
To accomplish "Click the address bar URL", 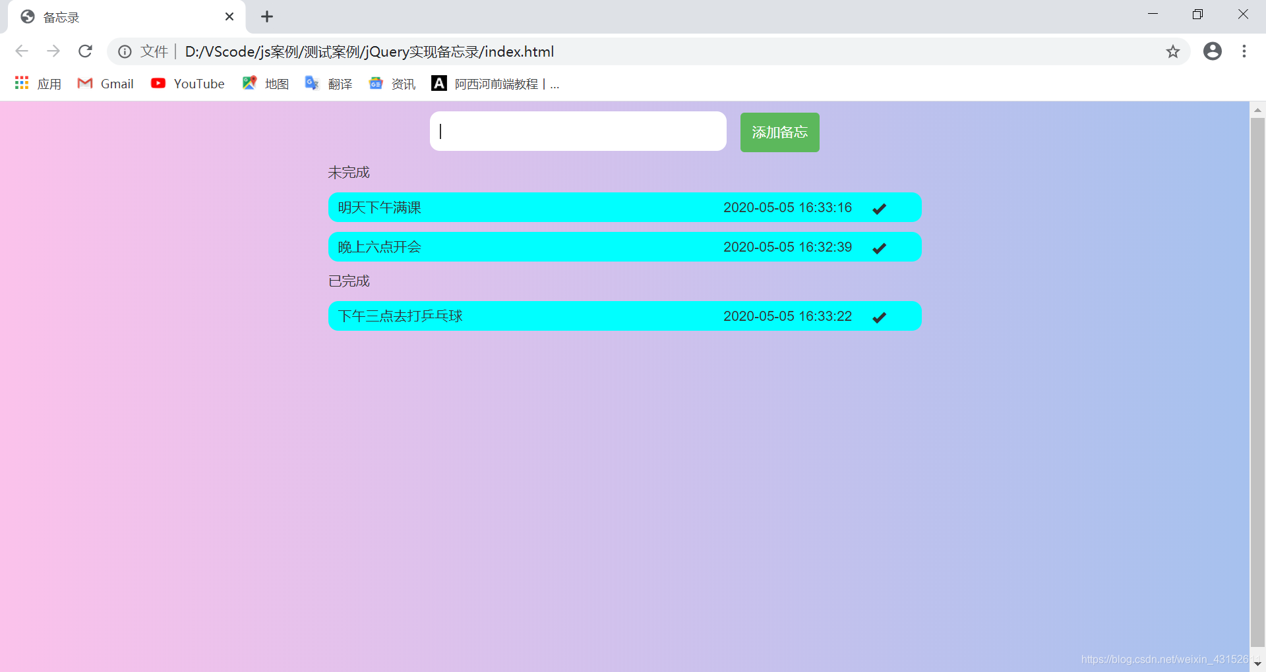I will coord(369,51).
